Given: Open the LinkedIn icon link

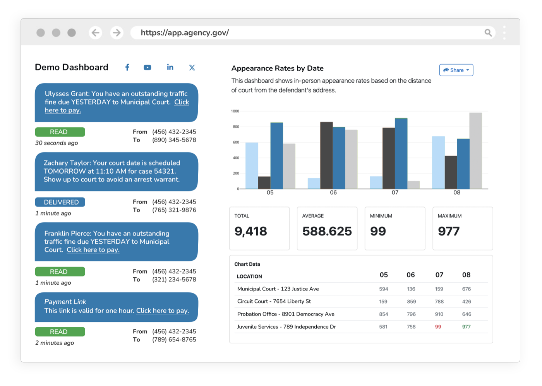Looking at the screenshot, I should tap(170, 67).
